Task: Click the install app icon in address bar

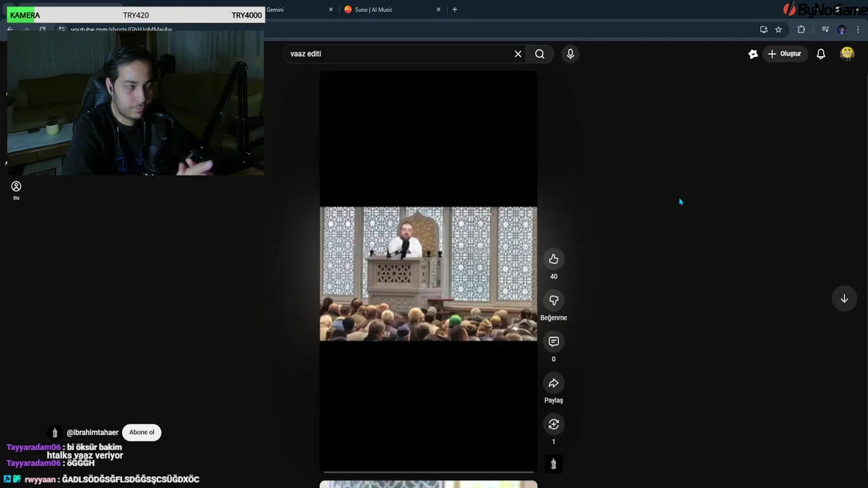Action: point(764,29)
